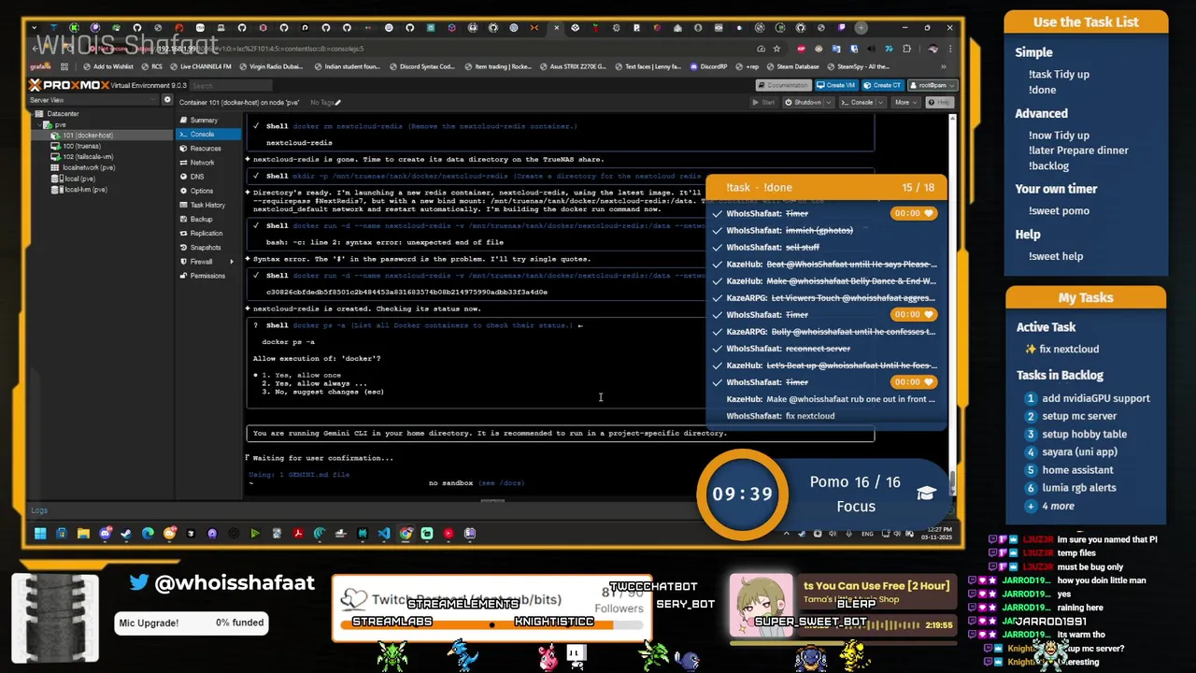Switch to Chrome on the taskbar
This screenshot has width=1196, height=673.
[406, 534]
